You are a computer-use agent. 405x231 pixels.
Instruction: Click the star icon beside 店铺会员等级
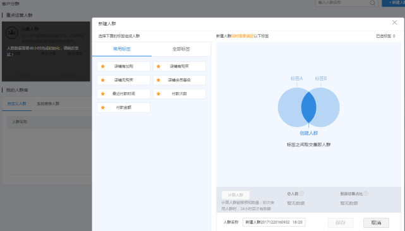point(159,80)
